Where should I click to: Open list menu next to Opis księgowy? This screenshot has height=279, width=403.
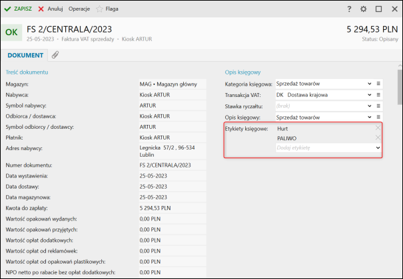point(378,118)
